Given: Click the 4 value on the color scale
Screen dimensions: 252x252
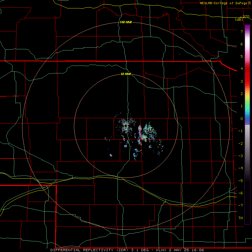Looking at the screenshot, I should (242, 69).
